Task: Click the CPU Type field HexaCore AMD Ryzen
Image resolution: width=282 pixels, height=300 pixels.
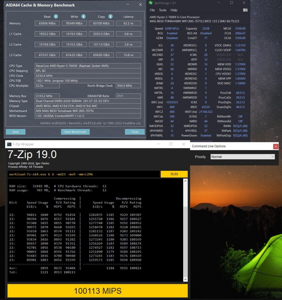Action: 88,66
